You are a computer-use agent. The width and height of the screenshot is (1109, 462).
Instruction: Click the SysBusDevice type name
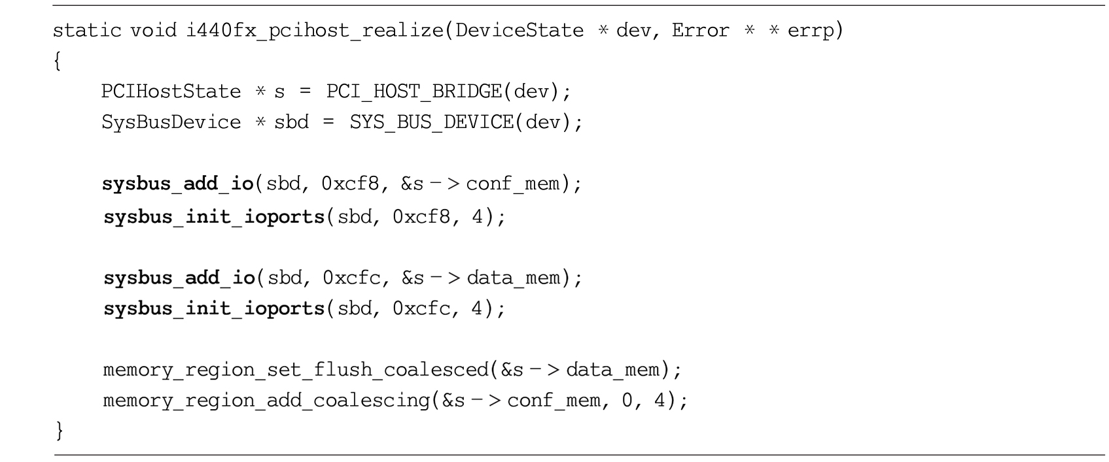[x=171, y=123]
